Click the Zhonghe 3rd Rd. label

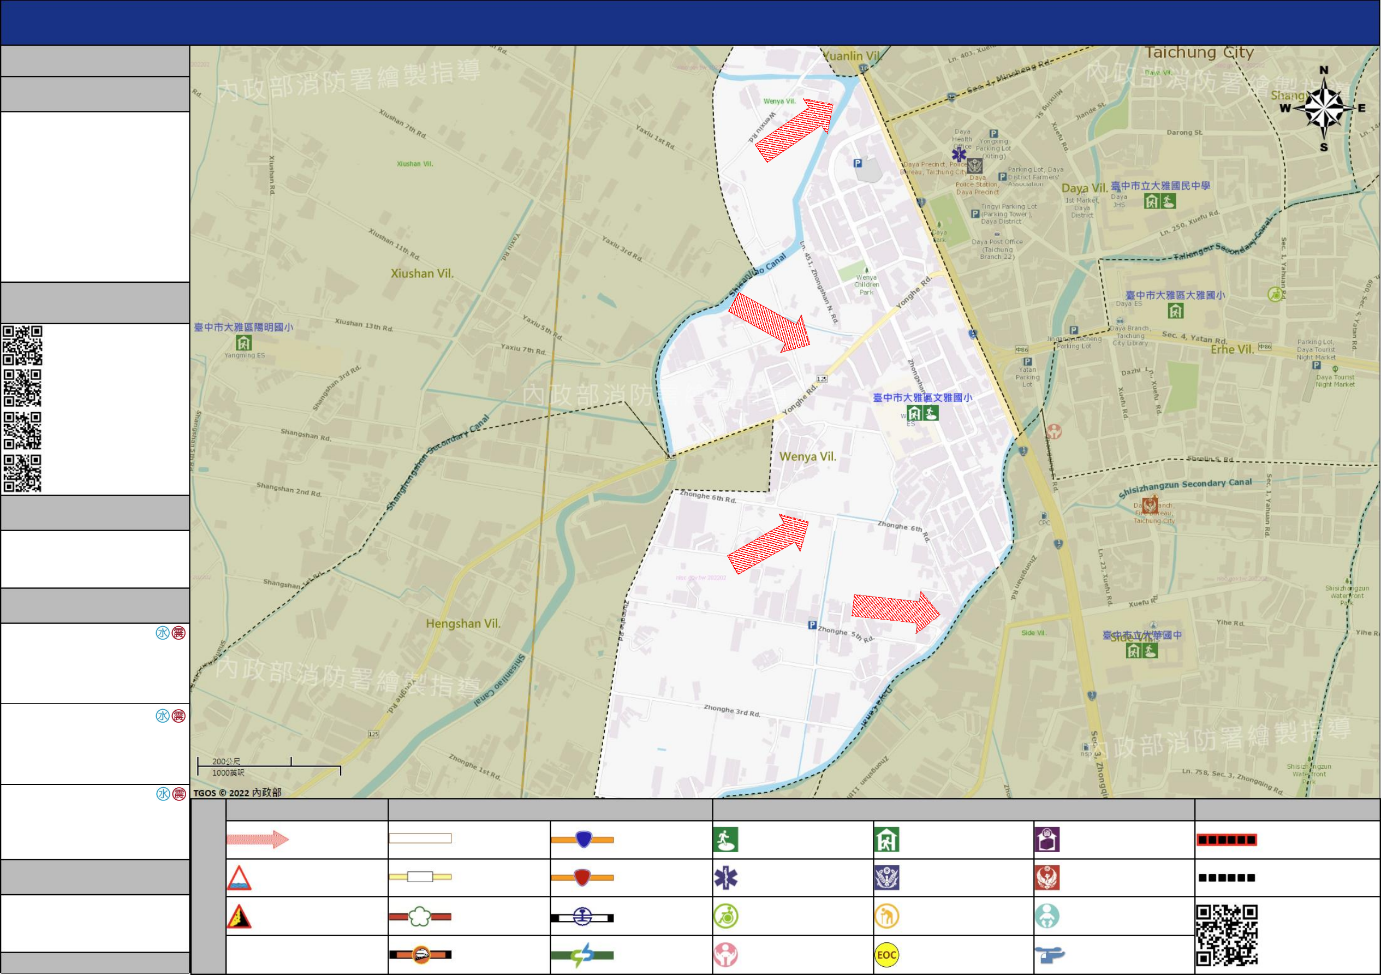tap(733, 711)
